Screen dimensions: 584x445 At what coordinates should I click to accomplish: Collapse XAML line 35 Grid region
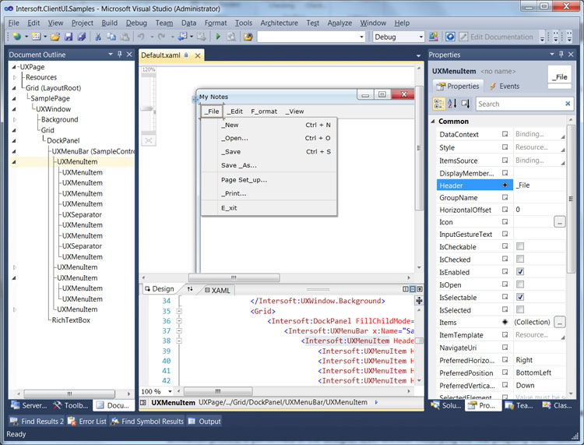tap(179, 311)
